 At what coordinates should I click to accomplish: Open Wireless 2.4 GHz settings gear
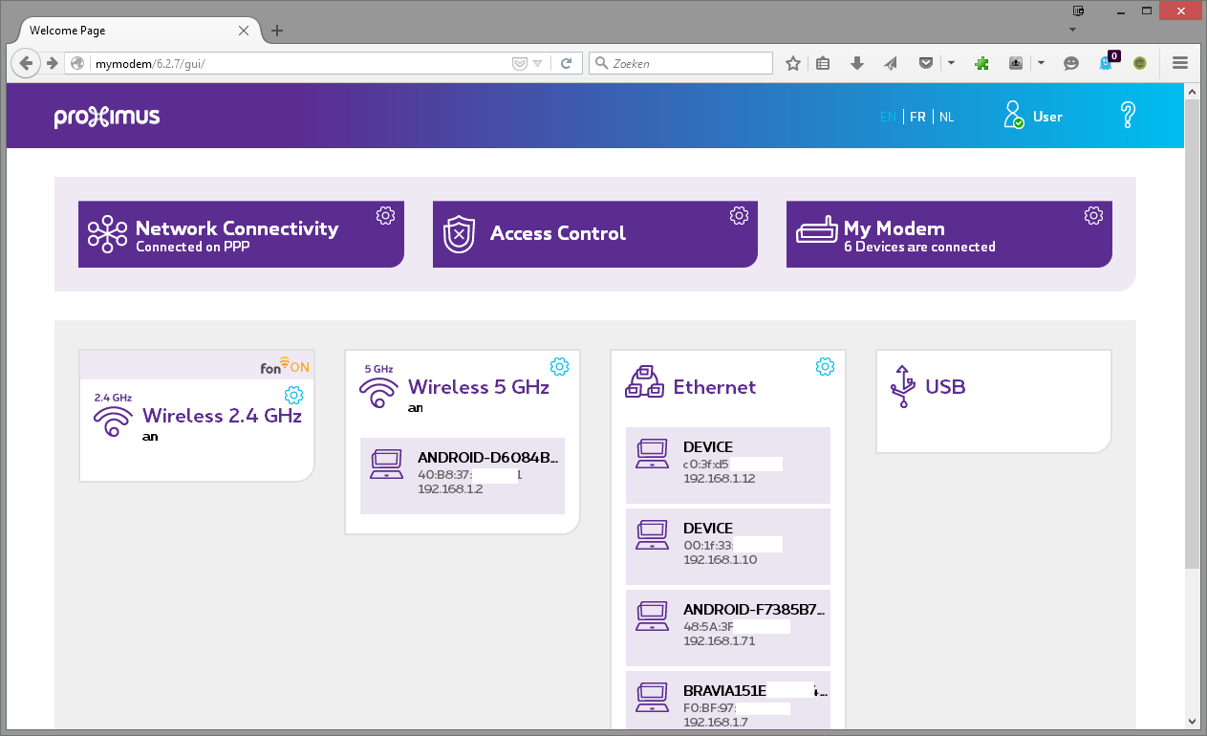(x=293, y=395)
